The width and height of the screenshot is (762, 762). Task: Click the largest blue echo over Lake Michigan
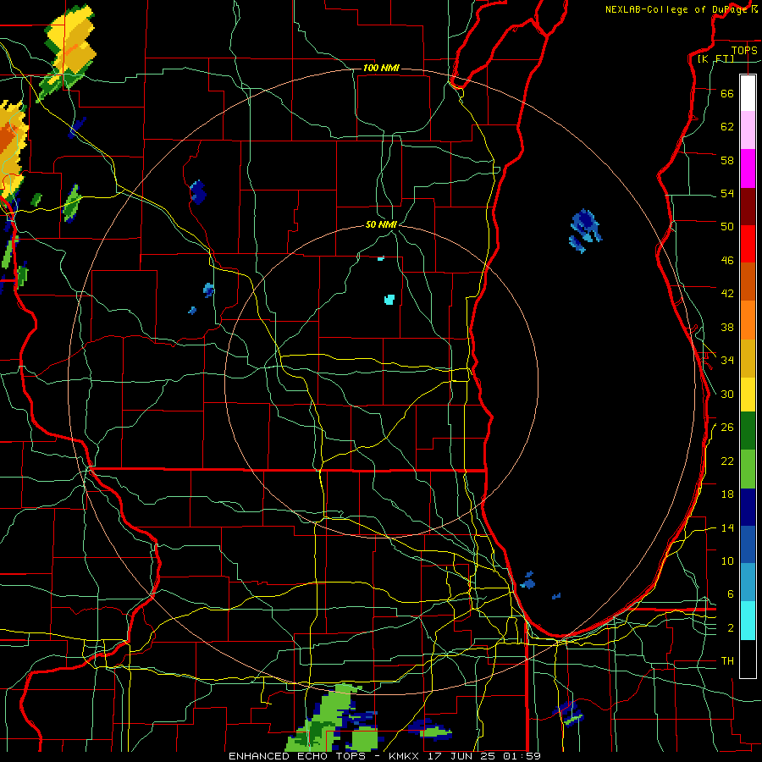point(586,230)
